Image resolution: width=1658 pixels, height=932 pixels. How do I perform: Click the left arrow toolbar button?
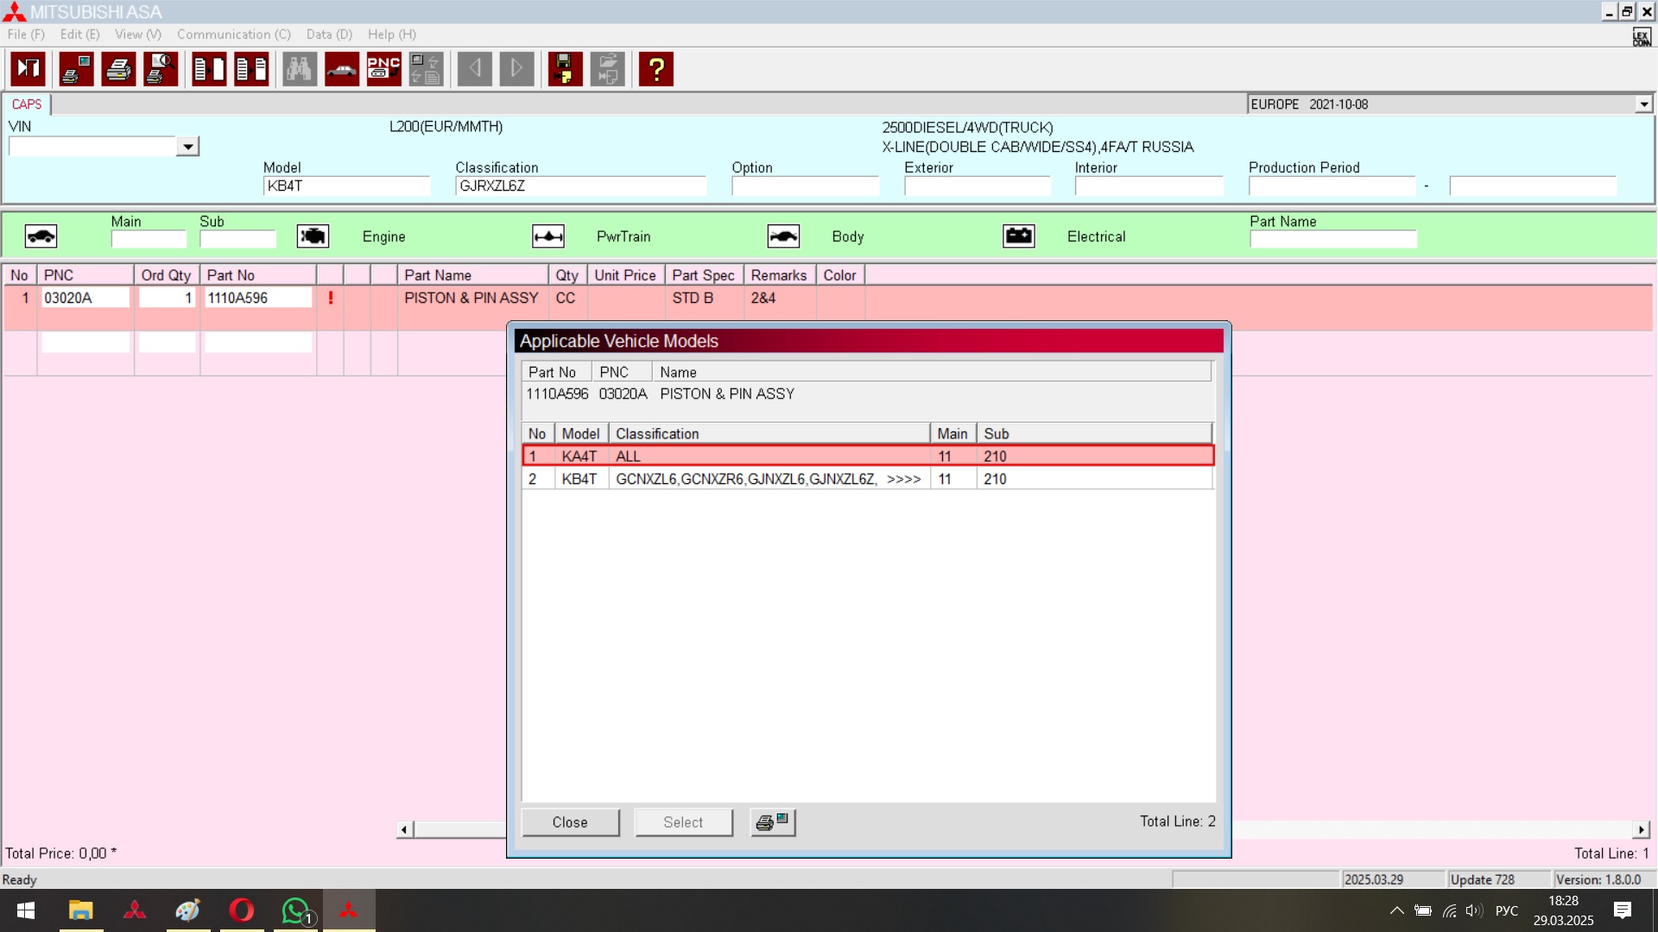pyautogui.click(x=475, y=69)
